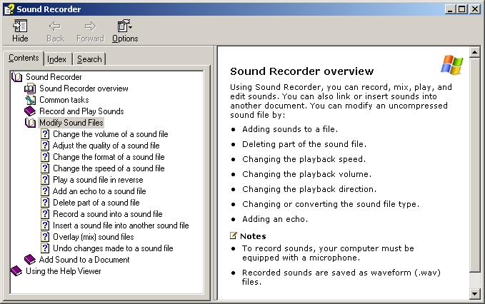Click question icon for Overlay (mix) sound files
The width and height of the screenshot is (485, 304).
(x=45, y=237)
